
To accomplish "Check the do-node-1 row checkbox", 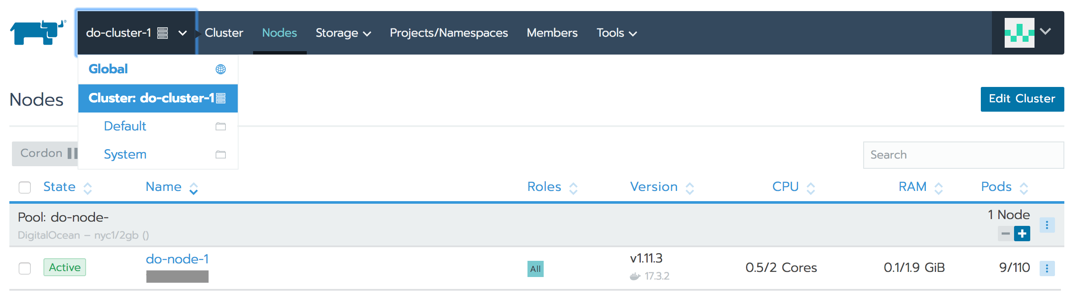I will tap(25, 268).
